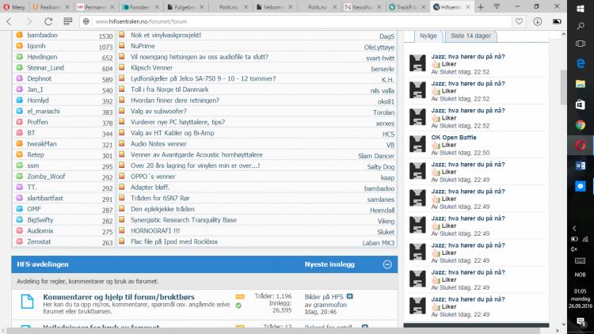Click the battery saver icon in address bar

click(x=557, y=21)
